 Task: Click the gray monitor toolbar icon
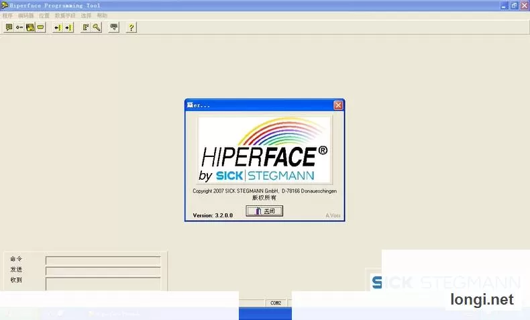pos(114,28)
